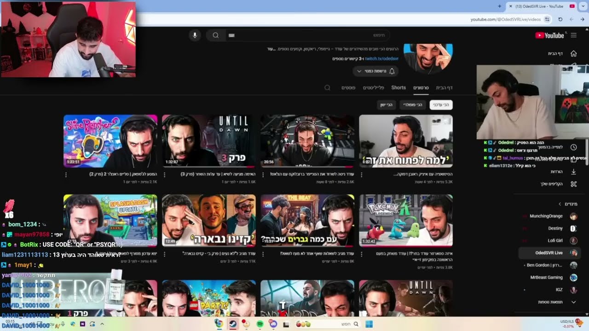Open Watch later clock icon in sidebar

[x=573, y=147]
